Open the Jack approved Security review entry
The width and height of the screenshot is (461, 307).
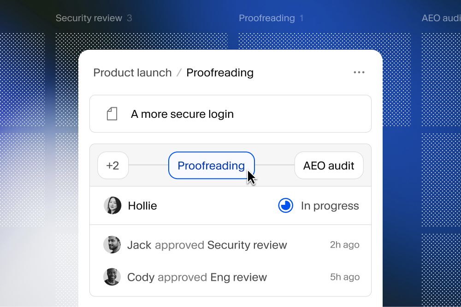(231, 244)
